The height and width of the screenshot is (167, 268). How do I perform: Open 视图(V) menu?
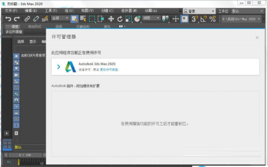pyautogui.click(x=88, y=11)
